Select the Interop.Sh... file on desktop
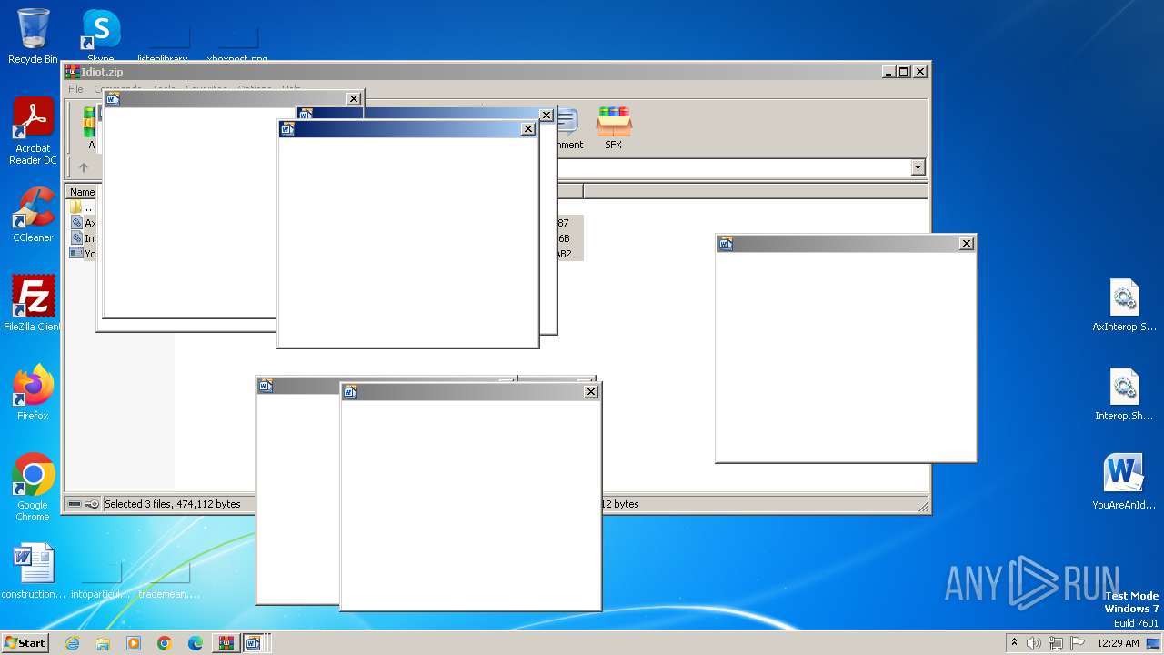 tap(1125, 395)
